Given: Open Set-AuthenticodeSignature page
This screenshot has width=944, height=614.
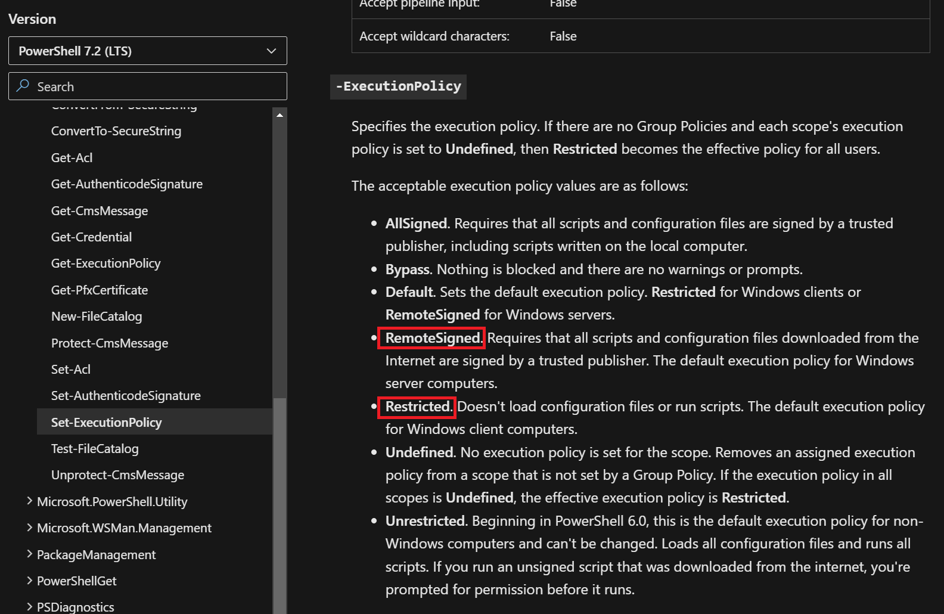Looking at the screenshot, I should click(x=126, y=396).
